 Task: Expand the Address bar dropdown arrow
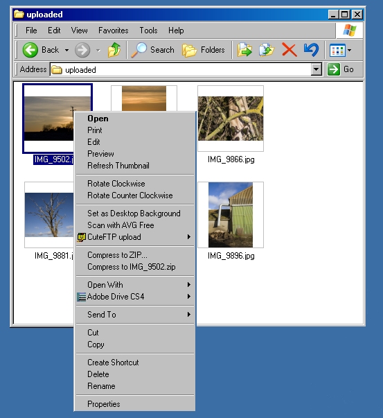[316, 69]
